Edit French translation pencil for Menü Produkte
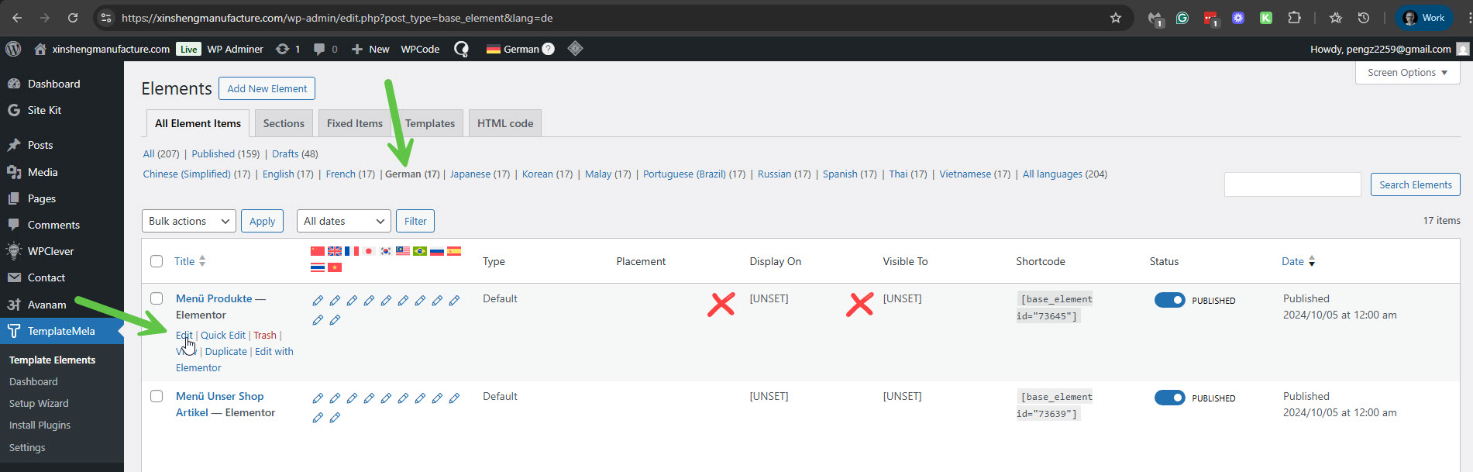Image resolution: width=1473 pixels, height=472 pixels. pos(352,301)
